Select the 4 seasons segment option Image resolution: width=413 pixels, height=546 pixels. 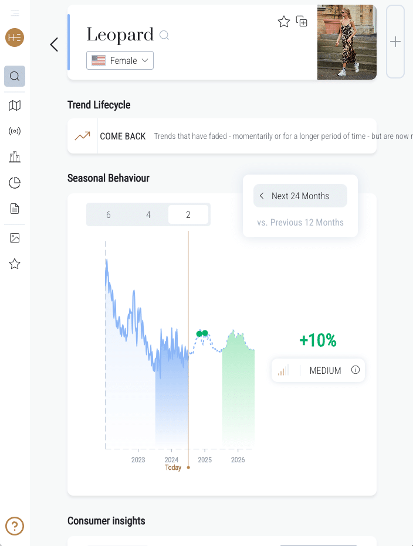point(148,215)
